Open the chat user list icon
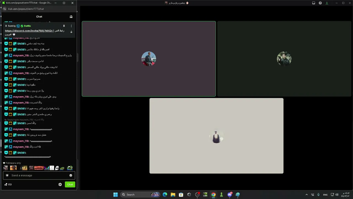 pos(71,17)
